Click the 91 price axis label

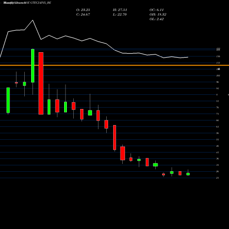[218, 88]
